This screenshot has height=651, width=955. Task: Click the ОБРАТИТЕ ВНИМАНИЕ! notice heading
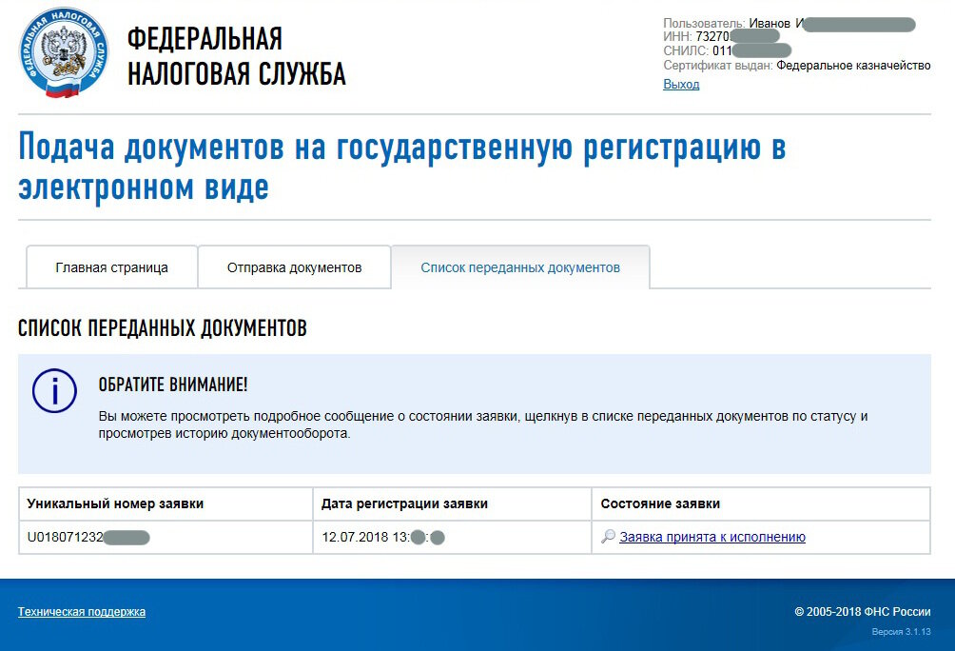click(x=173, y=385)
